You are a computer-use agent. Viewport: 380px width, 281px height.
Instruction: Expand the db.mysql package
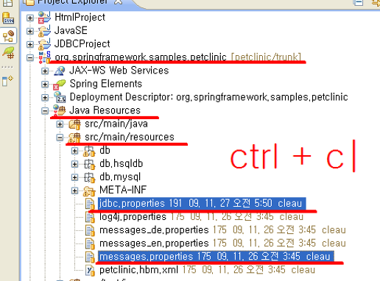(74, 177)
